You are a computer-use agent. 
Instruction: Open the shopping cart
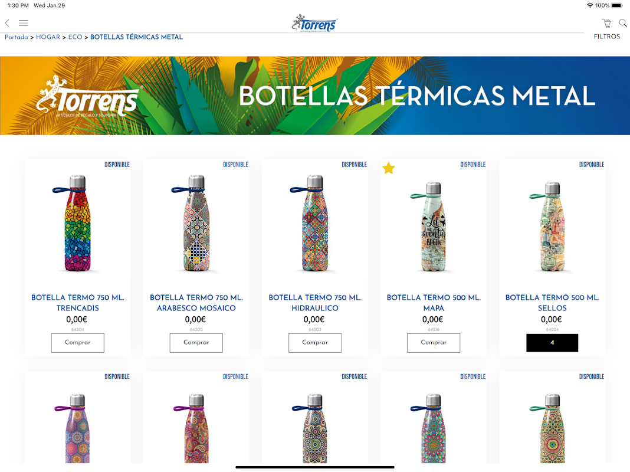pyautogui.click(x=606, y=23)
